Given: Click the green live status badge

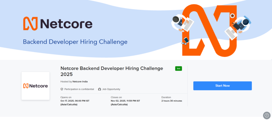Looking at the screenshot, I should click(178, 69).
